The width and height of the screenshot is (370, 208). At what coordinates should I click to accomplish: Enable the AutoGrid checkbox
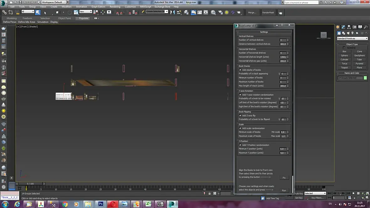pyautogui.click(x=344, y=48)
